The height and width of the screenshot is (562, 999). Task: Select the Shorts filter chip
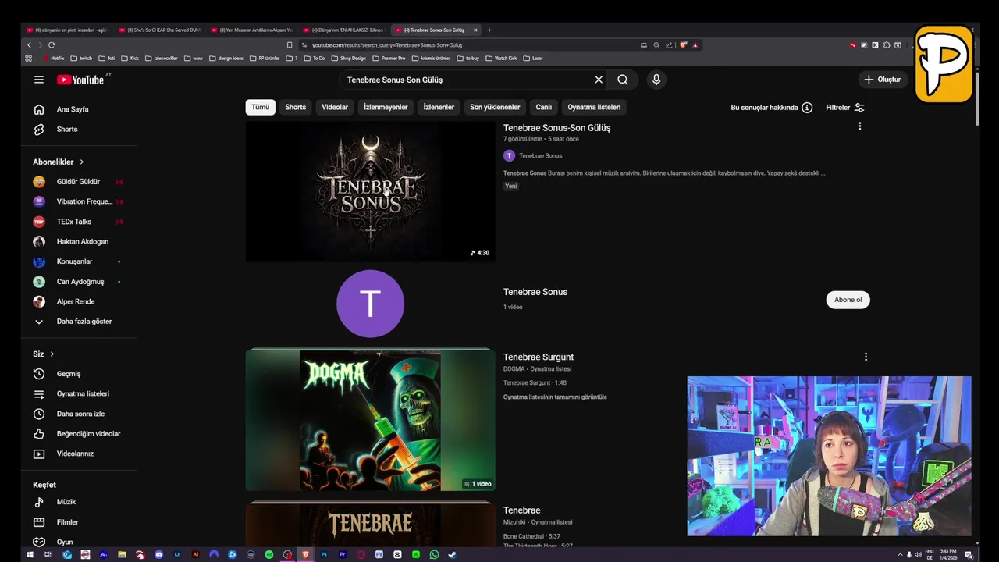295,107
